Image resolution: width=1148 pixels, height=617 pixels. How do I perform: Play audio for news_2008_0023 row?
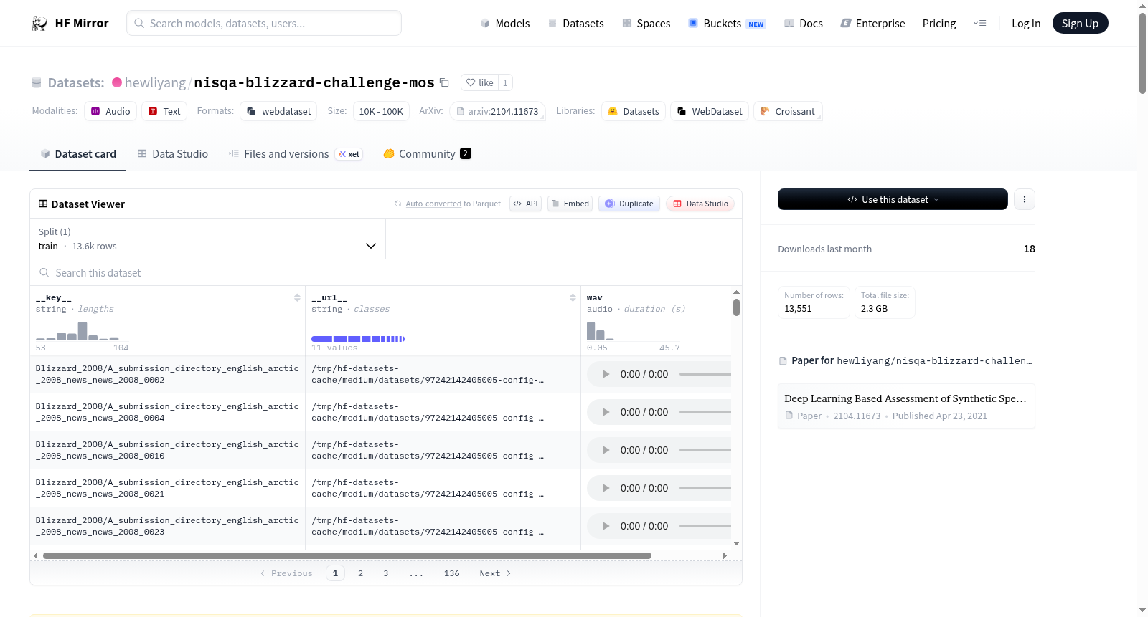[x=606, y=526]
